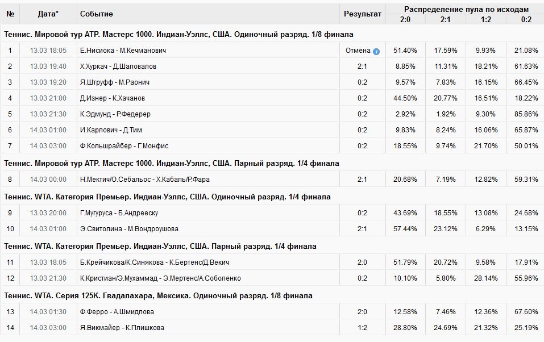Click the № column header
Viewport: 544px width, 342px height.
[x=10, y=14]
